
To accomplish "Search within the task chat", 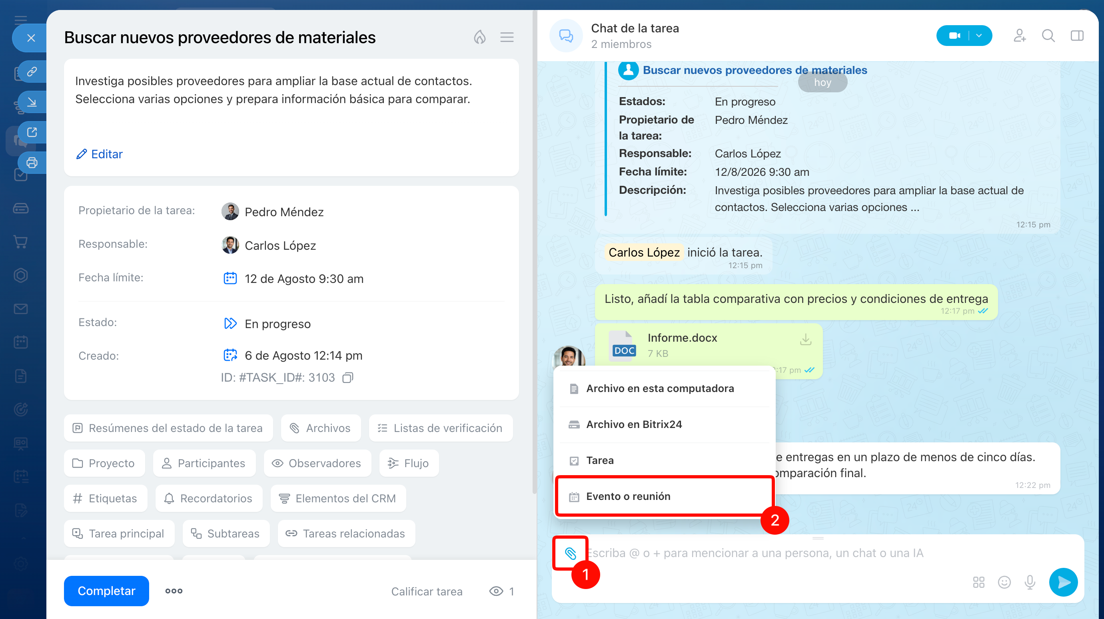I will coord(1048,36).
